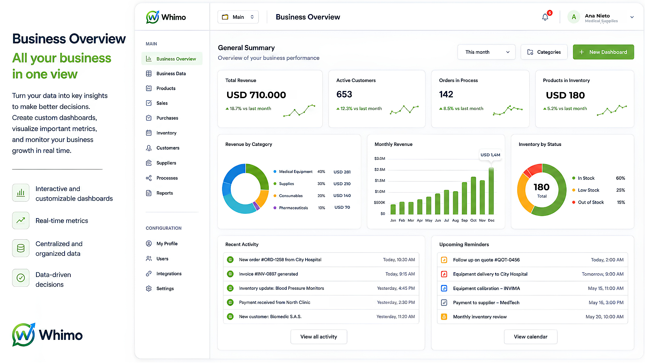The width and height of the screenshot is (646, 363).
Task: Click the Ana Nieto avatar circle
Action: [x=574, y=17]
